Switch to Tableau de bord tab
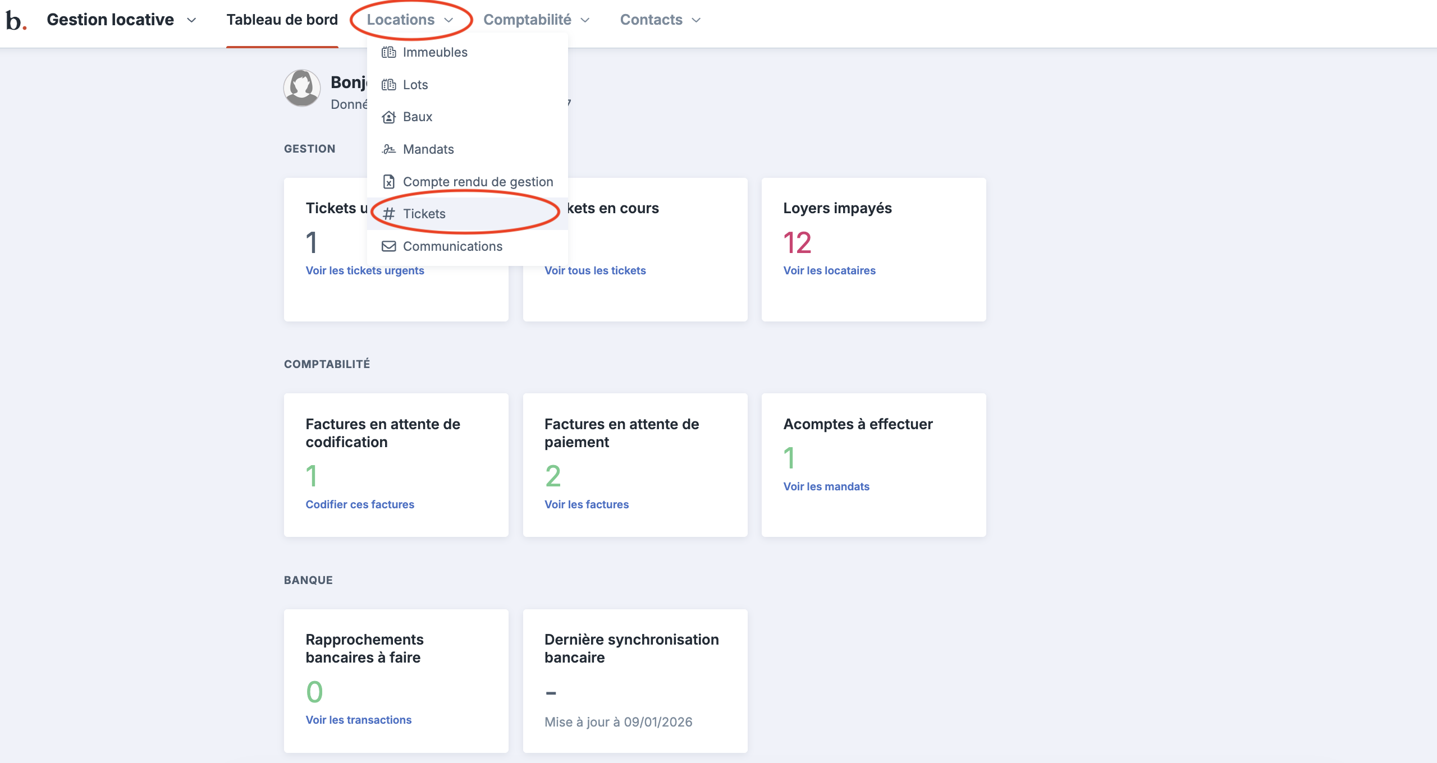Image resolution: width=1437 pixels, height=763 pixels. [x=282, y=20]
